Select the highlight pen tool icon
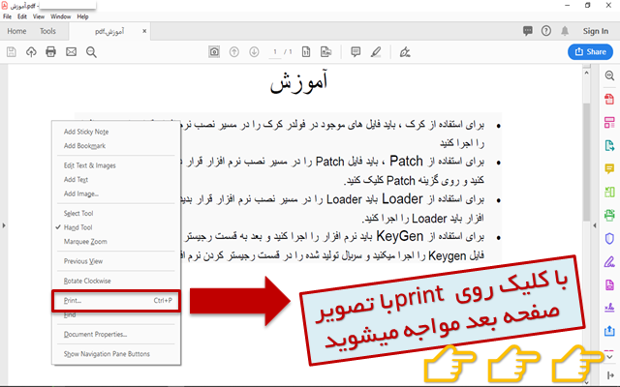 (x=375, y=51)
